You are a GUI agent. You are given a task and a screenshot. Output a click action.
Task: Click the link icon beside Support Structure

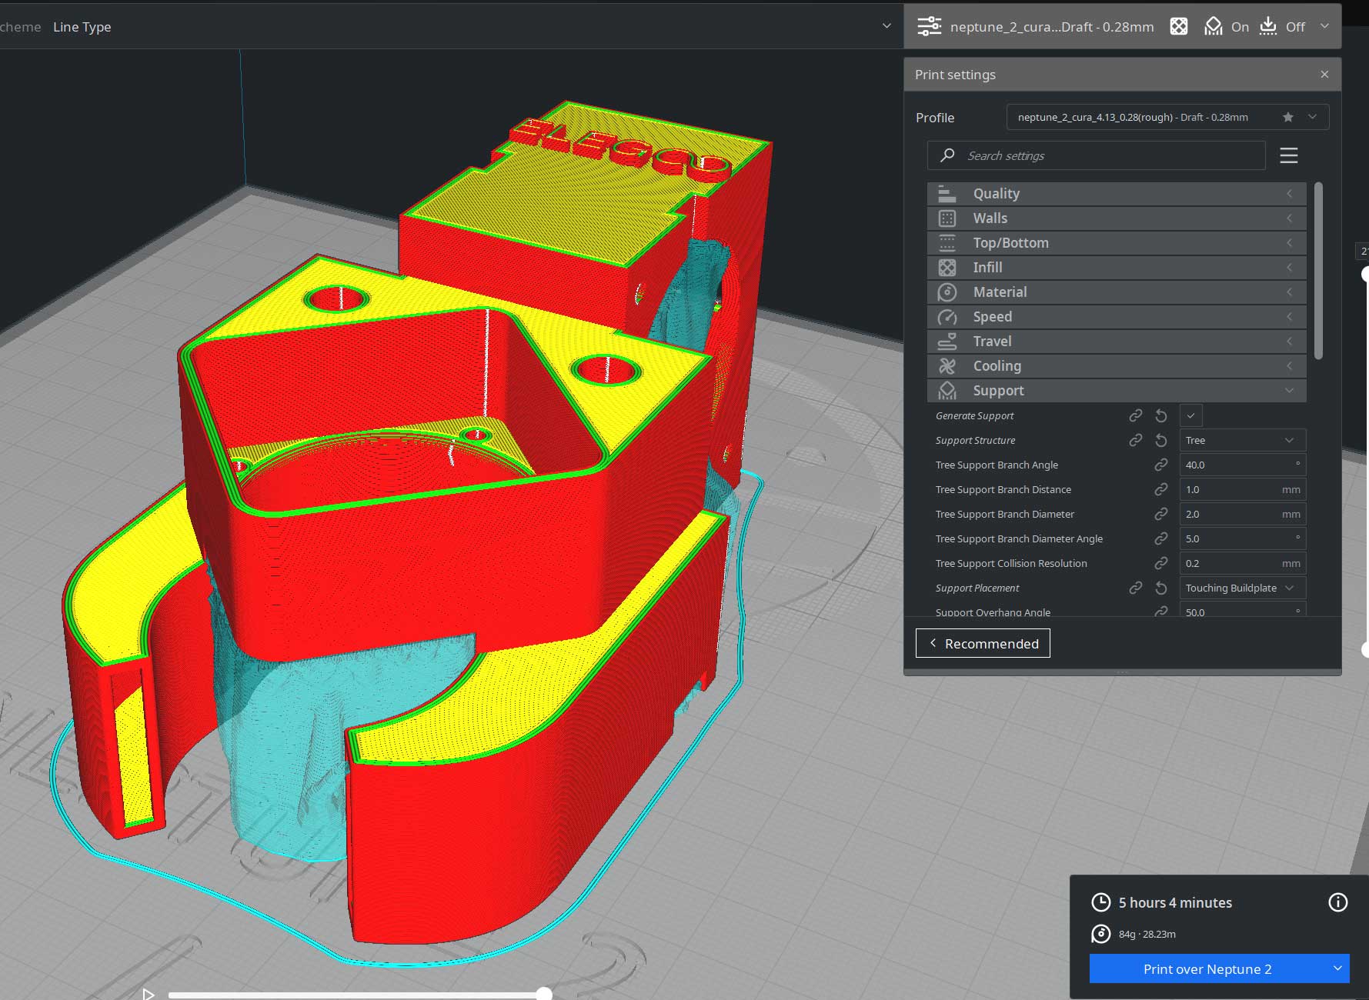1136,440
